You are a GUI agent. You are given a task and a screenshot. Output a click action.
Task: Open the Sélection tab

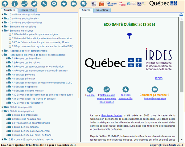coord(102,10)
